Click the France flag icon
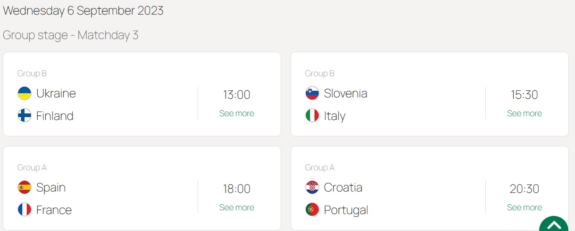 25,210
